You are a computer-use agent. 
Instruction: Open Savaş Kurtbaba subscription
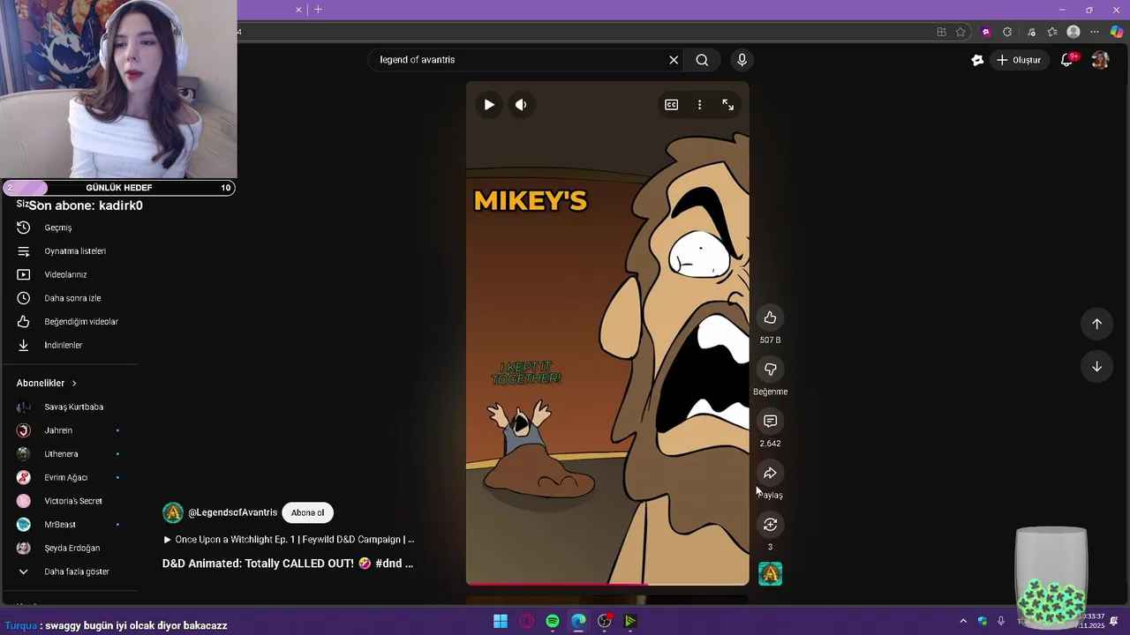(x=75, y=407)
